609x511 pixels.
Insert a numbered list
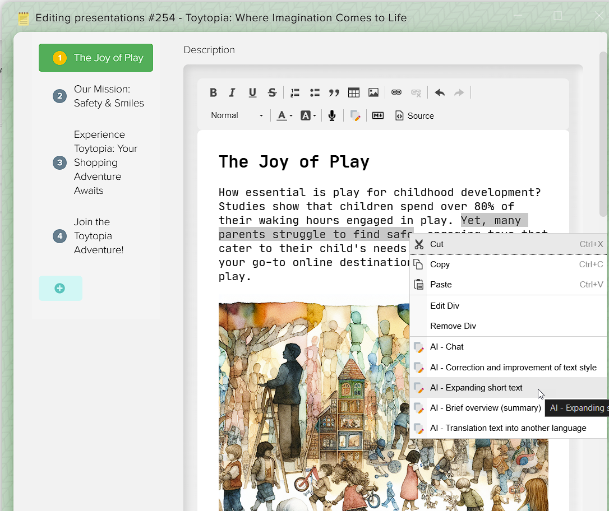(295, 93)
